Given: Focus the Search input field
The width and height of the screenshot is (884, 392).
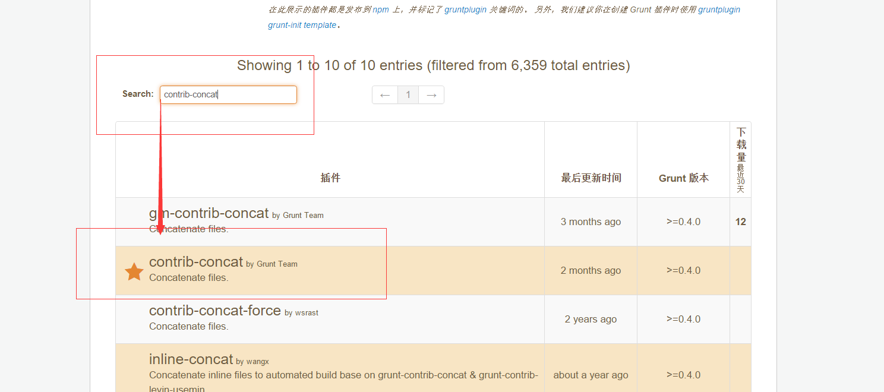Looking at the screenshot, I should pos(228,94).
